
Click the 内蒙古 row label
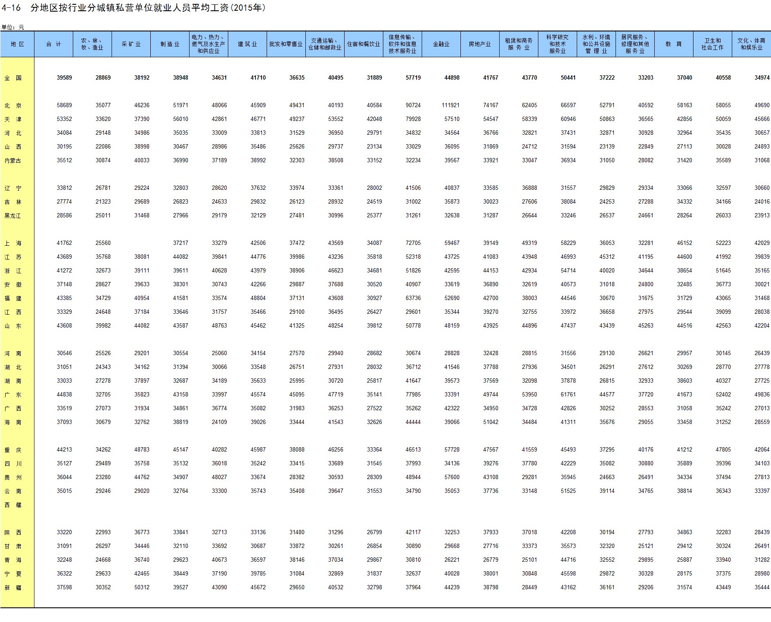[13, 161]
